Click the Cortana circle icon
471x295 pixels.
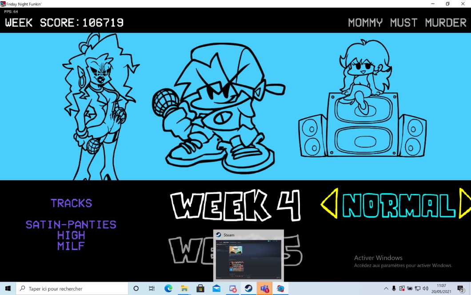tap(136, 288)
